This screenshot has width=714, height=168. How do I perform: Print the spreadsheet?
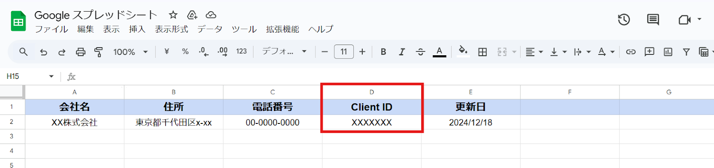pos(80,52)
